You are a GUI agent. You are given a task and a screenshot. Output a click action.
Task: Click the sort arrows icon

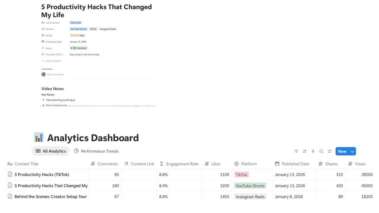(x=305, y=151)
